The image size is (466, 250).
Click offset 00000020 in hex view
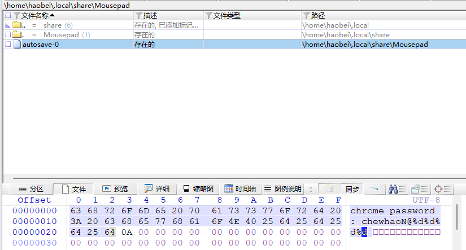pyautogui.click(x=34, y=232)
